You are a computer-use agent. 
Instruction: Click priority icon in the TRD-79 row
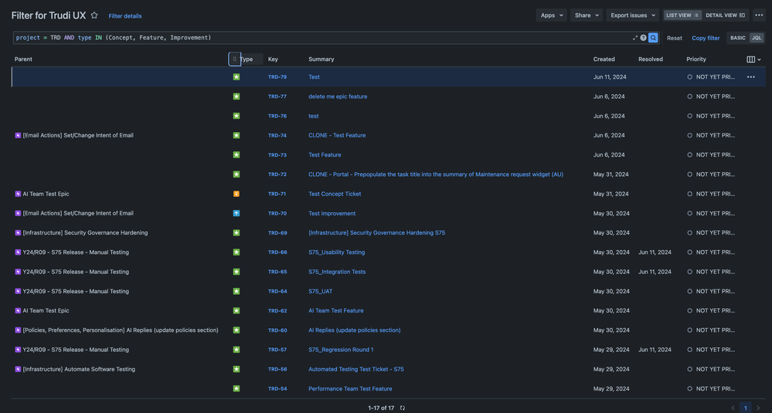pos(689,77)
